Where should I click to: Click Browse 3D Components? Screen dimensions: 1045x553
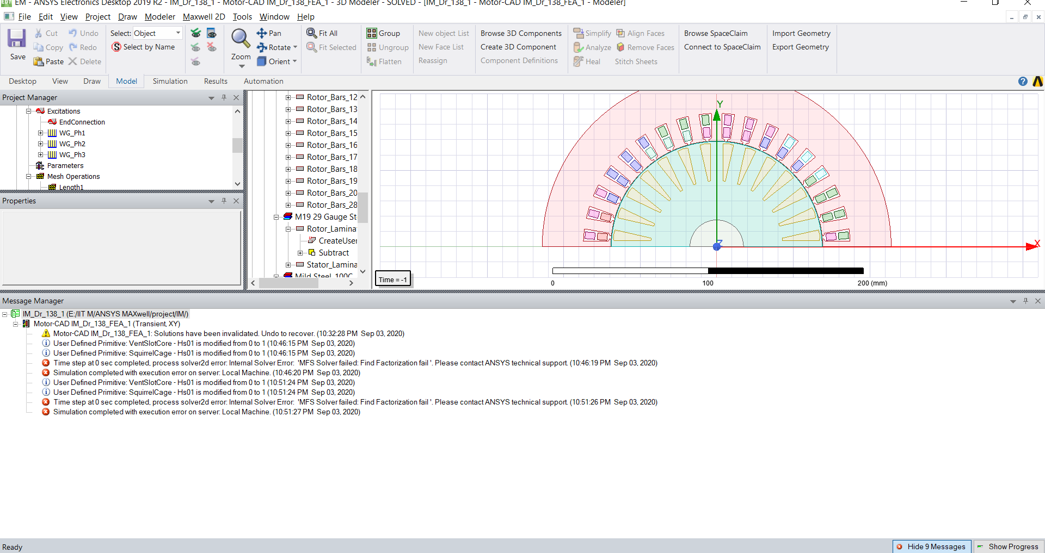(x=521, y=33)
